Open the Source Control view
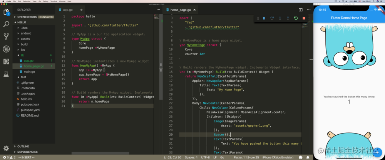 pos(6,36)
